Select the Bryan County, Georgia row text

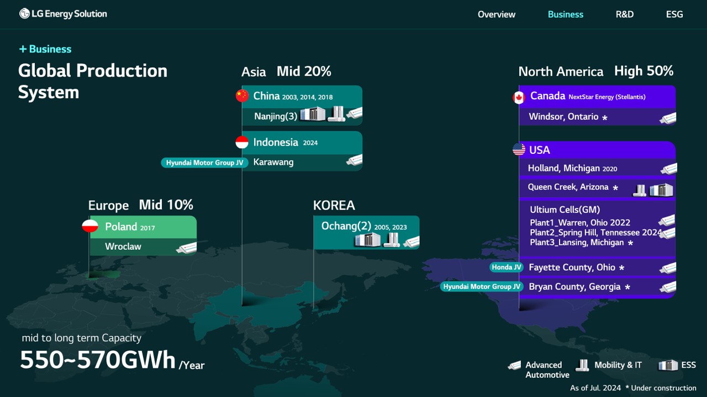coord(579,287)
